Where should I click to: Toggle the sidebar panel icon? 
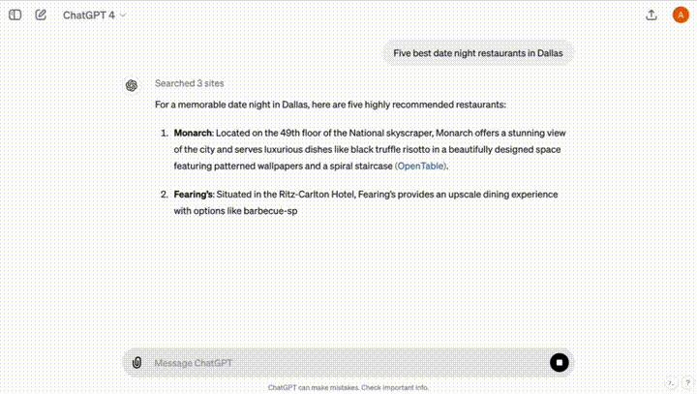(x=15, y=15)
